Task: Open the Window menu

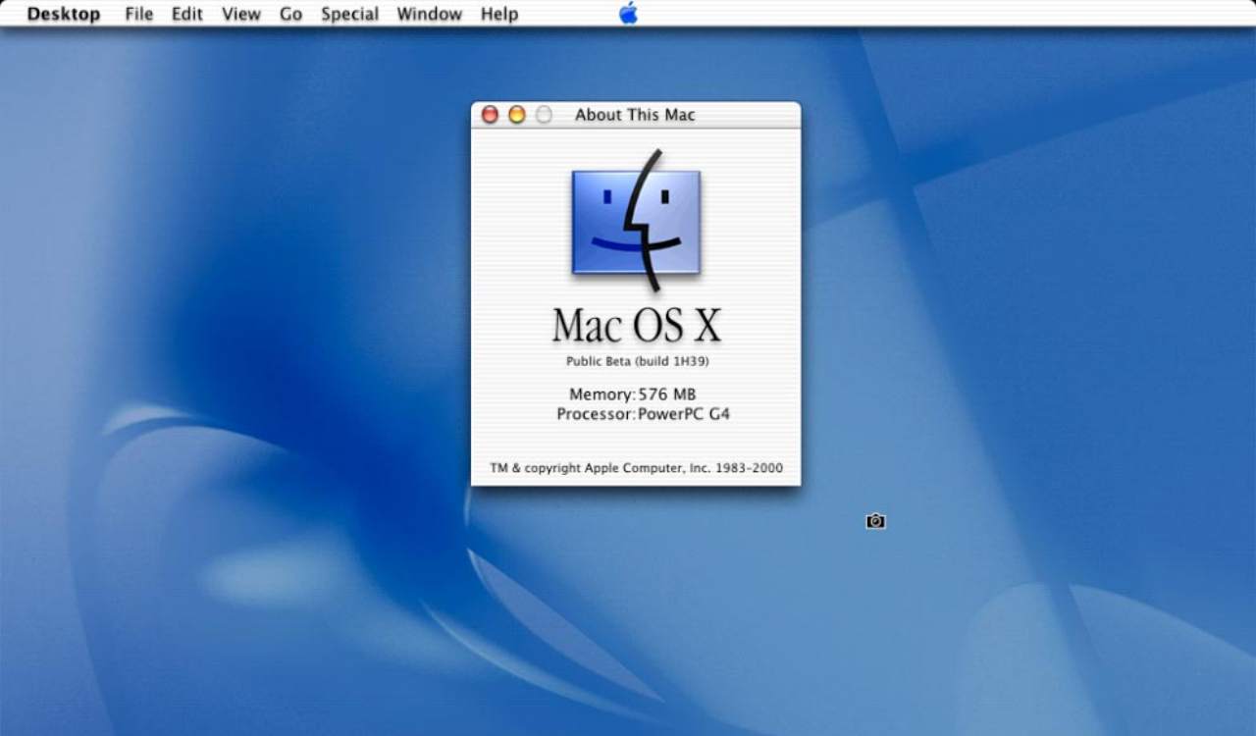Action: coord(430,14)
